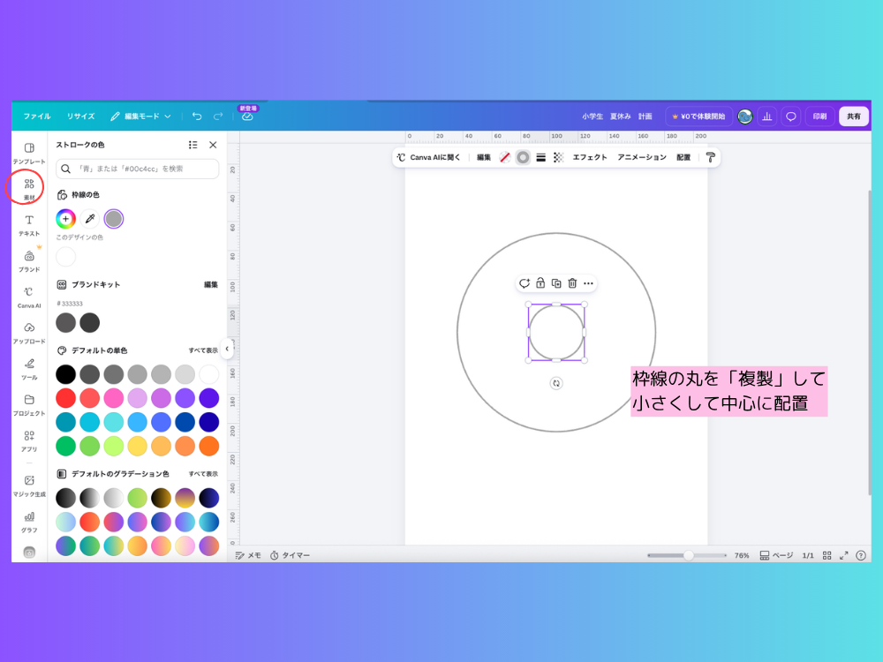
Task: Open the comments speech bubble icon
Action: coord(790,117)
